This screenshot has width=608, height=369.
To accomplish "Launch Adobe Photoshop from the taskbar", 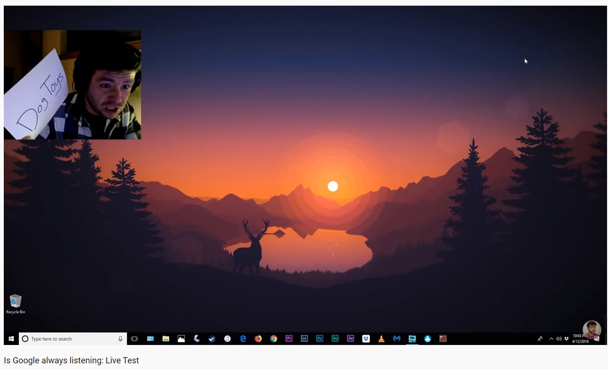I will point(320,339).
